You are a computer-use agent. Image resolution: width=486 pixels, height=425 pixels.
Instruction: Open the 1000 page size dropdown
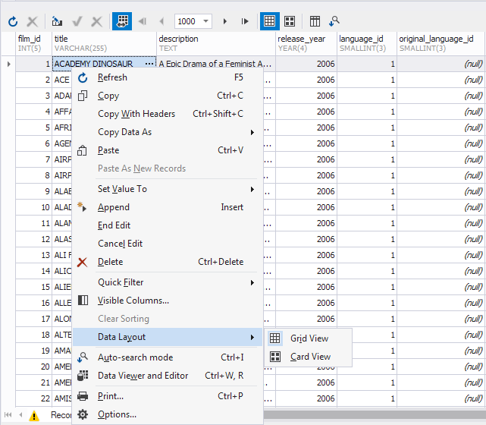pyautogui.click(x=205, y=21)
